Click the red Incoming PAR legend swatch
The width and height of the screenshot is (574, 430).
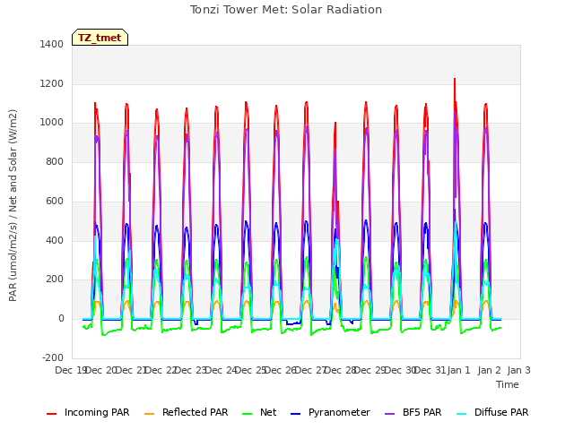52,414
